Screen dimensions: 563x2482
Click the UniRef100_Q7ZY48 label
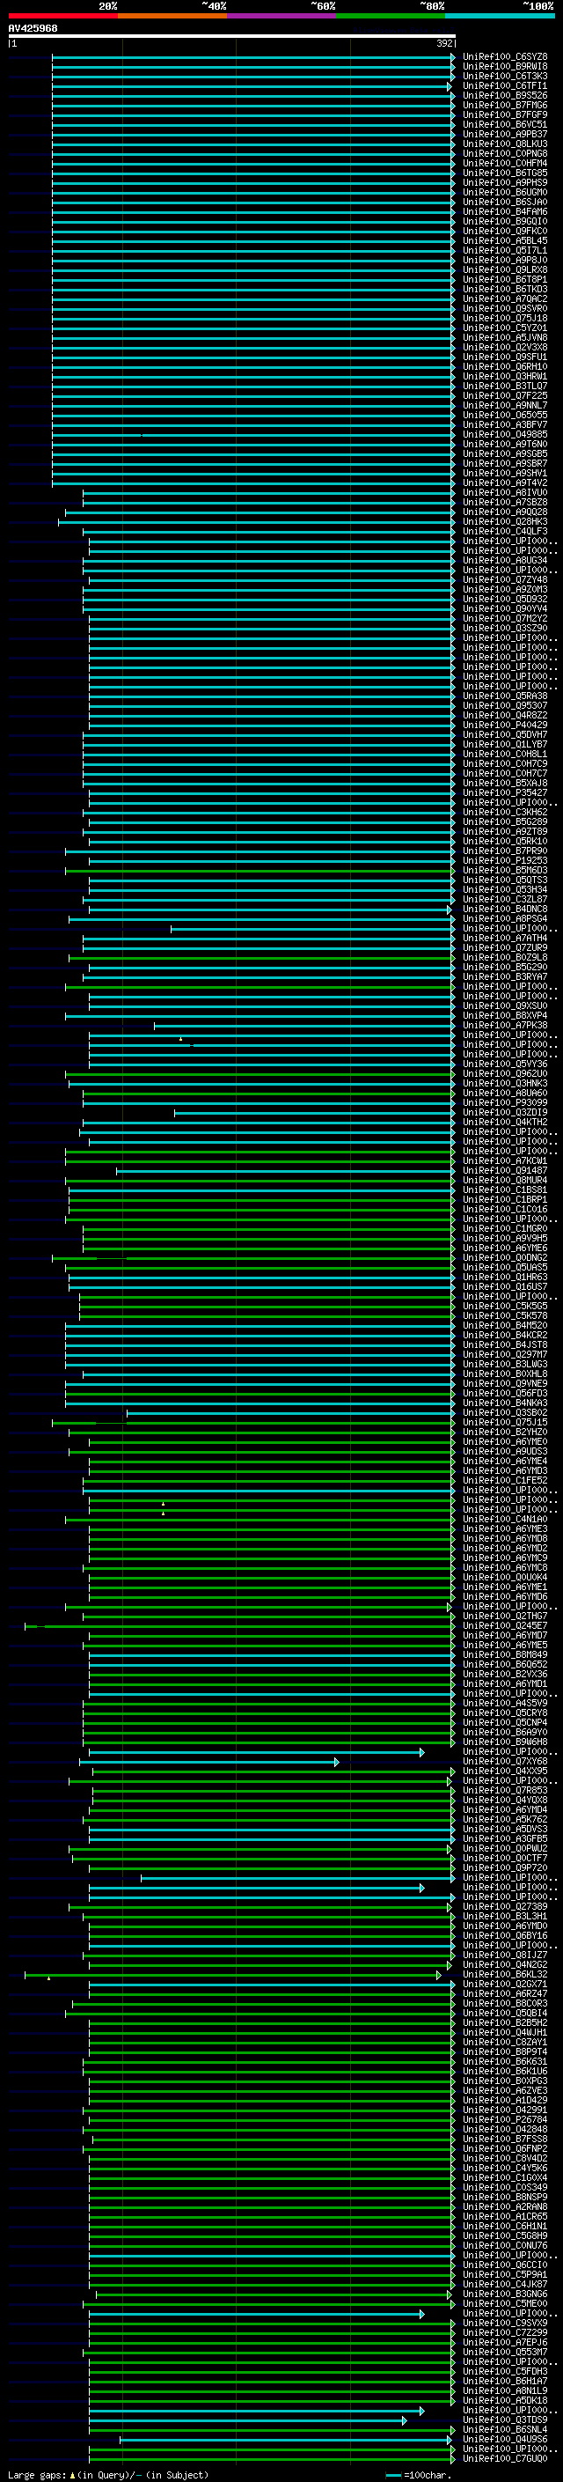click(505, 579)
